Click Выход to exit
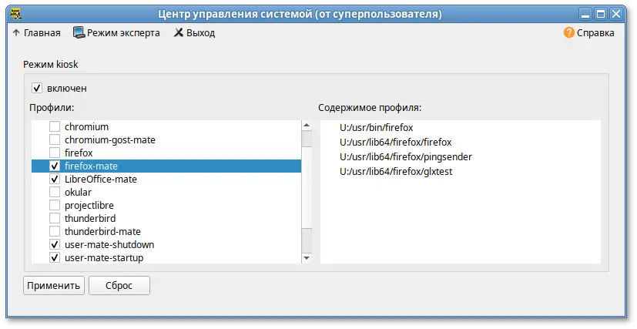 (x=201, y=33)
